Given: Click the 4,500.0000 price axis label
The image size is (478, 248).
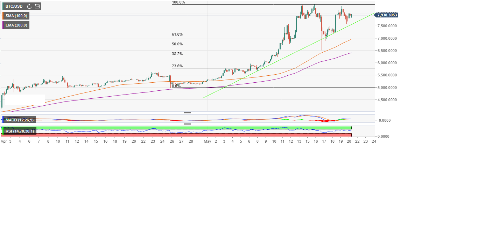Looking at the screenshot, I should click(x=387, y=100).
